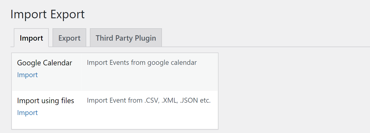Screen dimensions: 370x133
Task: Click Import link under Import using files
Action: coord(28,113)
